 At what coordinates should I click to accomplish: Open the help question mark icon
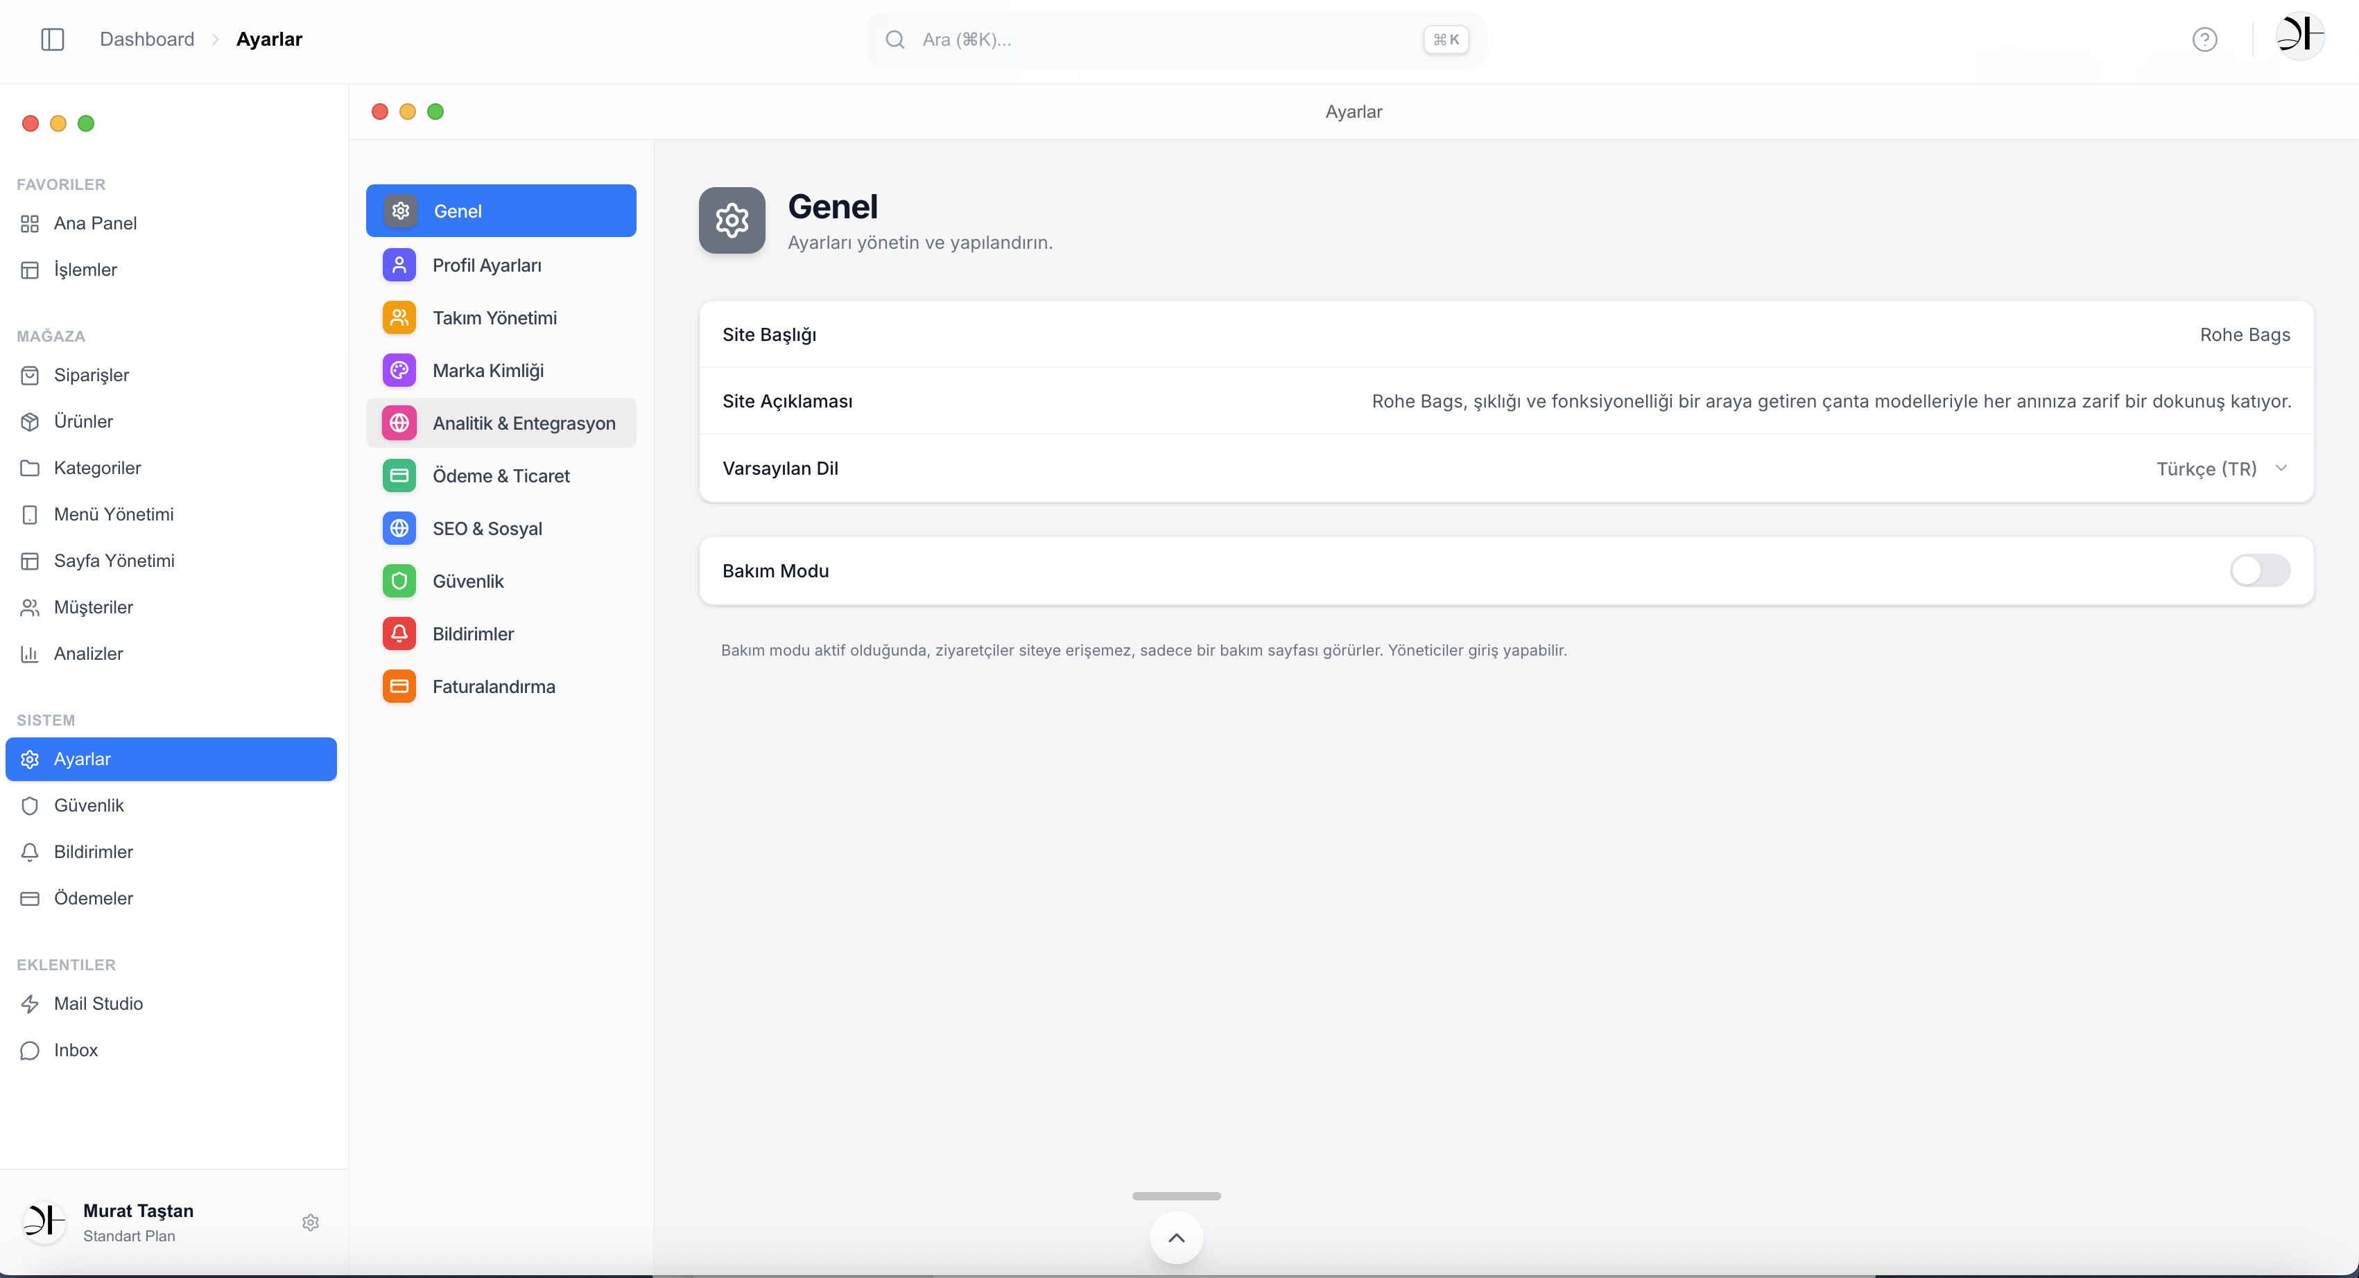2204,40
